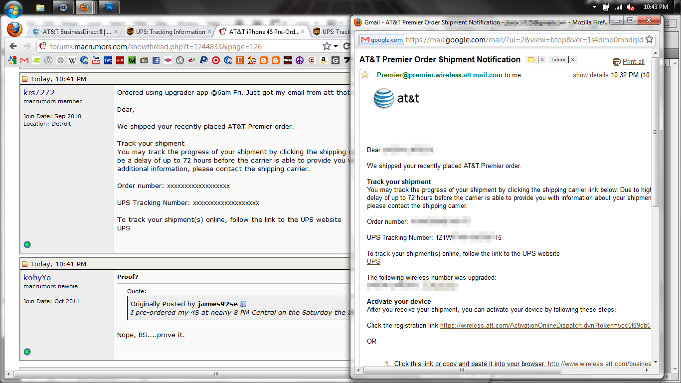Click Print all link
The width and height of the screenshot is (681, 383).
click(633, 62)
